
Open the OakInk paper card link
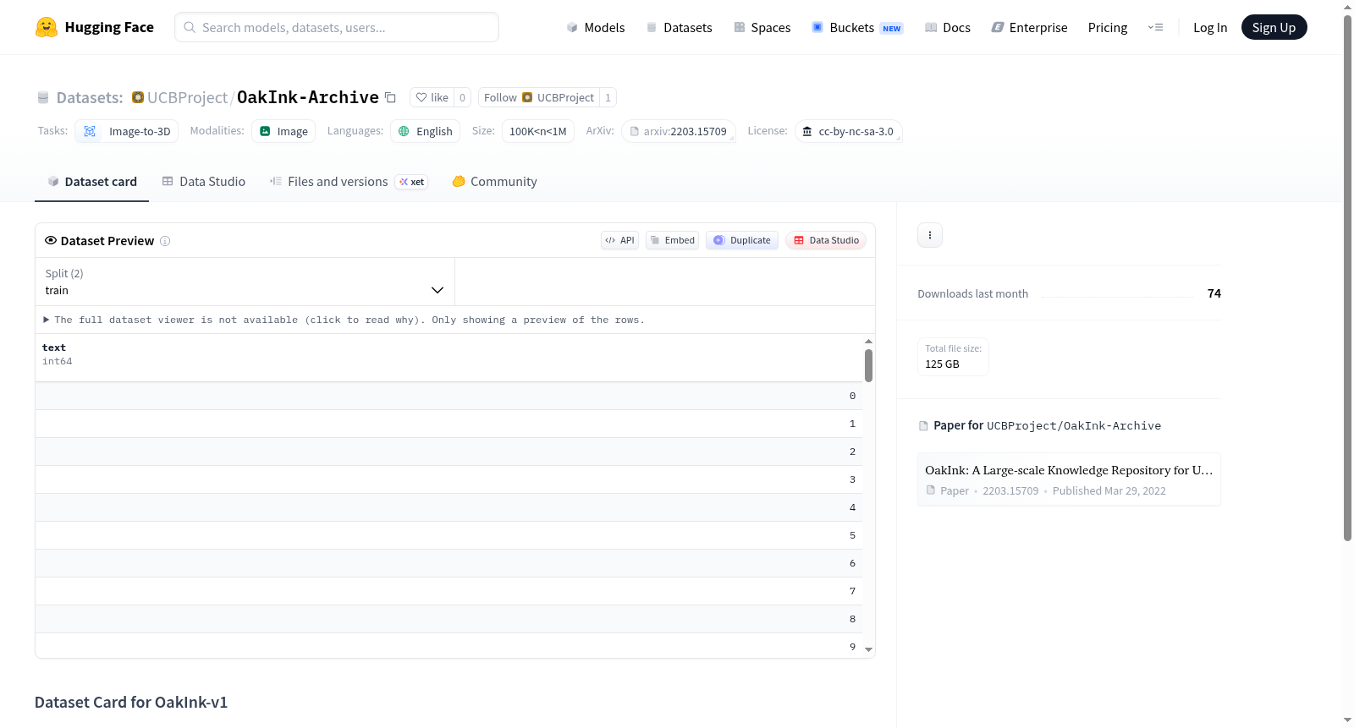1069,479
